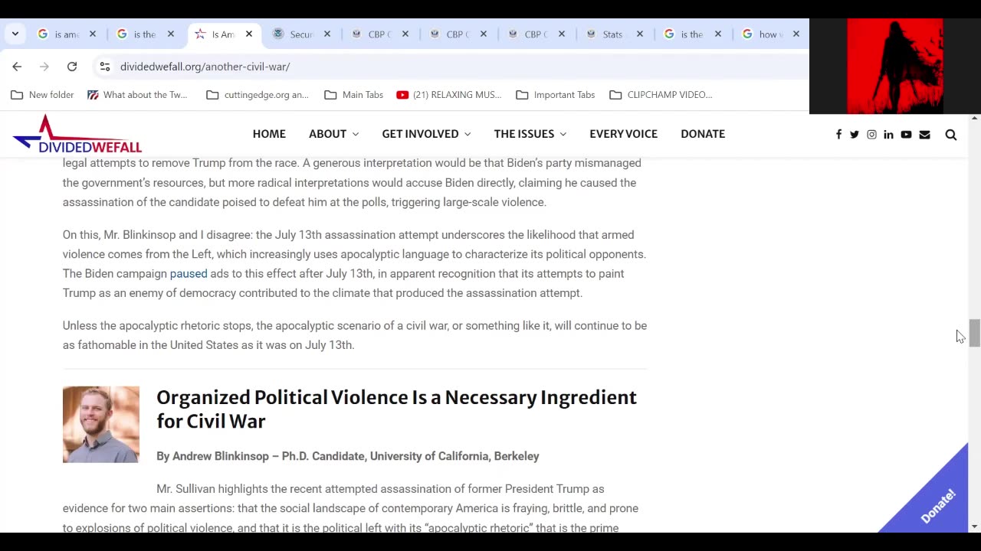Open 'cuttingedge.org an...' bookmark folder

coord(258,95)
